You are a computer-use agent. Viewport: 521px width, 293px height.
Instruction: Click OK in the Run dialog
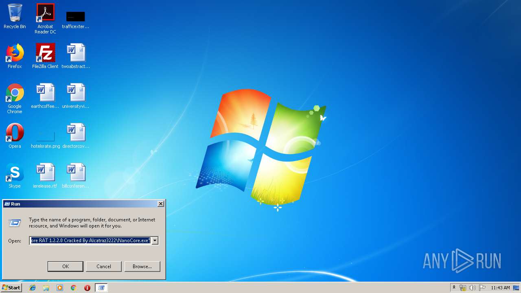point(66,267)
